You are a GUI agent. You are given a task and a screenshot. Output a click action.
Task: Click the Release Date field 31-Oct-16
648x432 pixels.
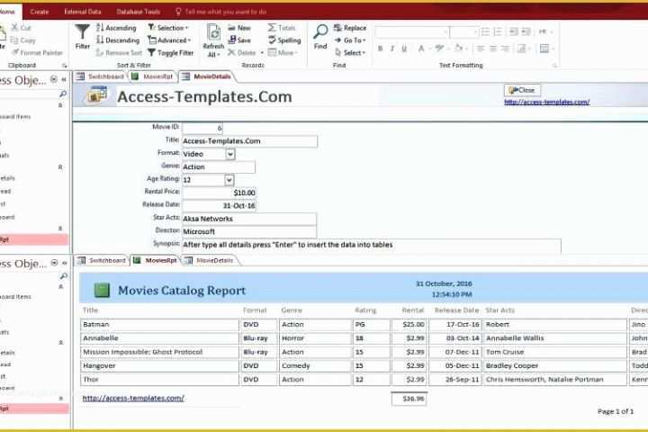click(x=219, y=205)
